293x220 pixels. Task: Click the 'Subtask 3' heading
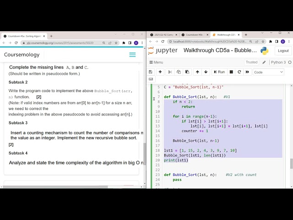18,123
